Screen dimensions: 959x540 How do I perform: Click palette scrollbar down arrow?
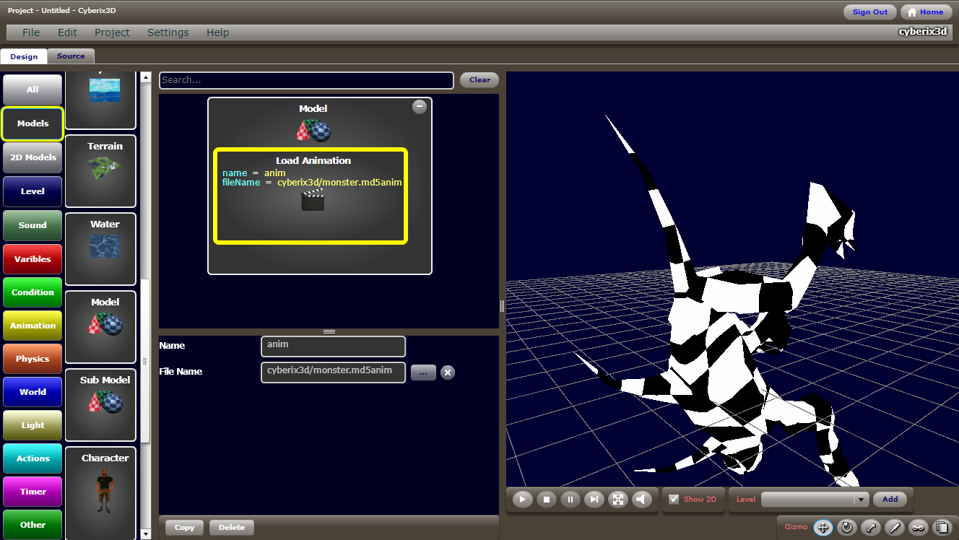tap(145, 534)
